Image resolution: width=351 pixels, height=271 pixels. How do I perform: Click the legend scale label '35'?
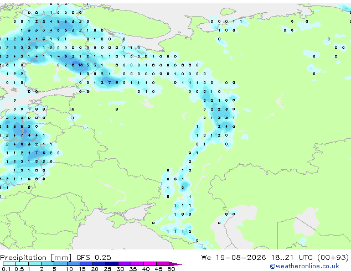133,269
